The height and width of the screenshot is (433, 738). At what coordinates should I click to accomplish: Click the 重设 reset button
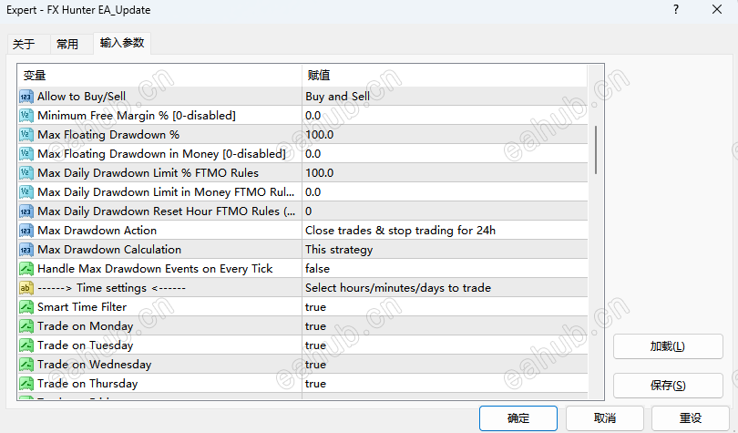coord(691,418)
